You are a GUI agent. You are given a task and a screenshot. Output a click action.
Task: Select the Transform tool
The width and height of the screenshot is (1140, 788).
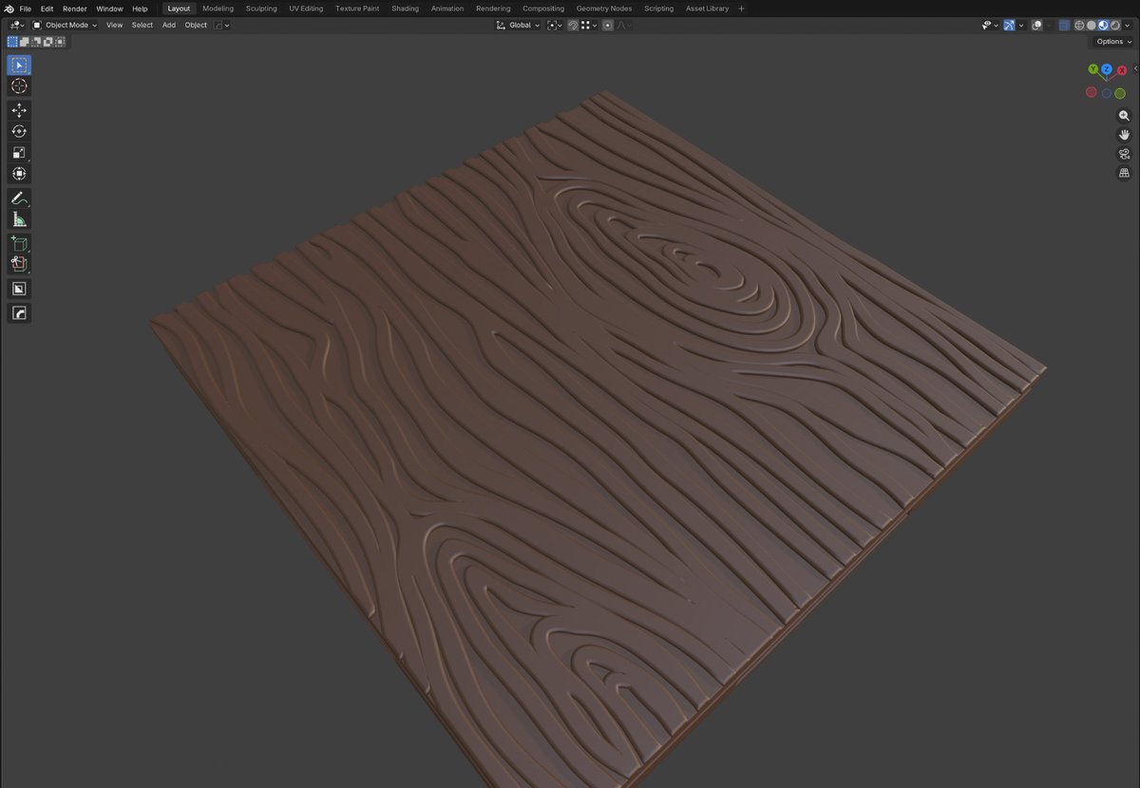tap(19, 174)
